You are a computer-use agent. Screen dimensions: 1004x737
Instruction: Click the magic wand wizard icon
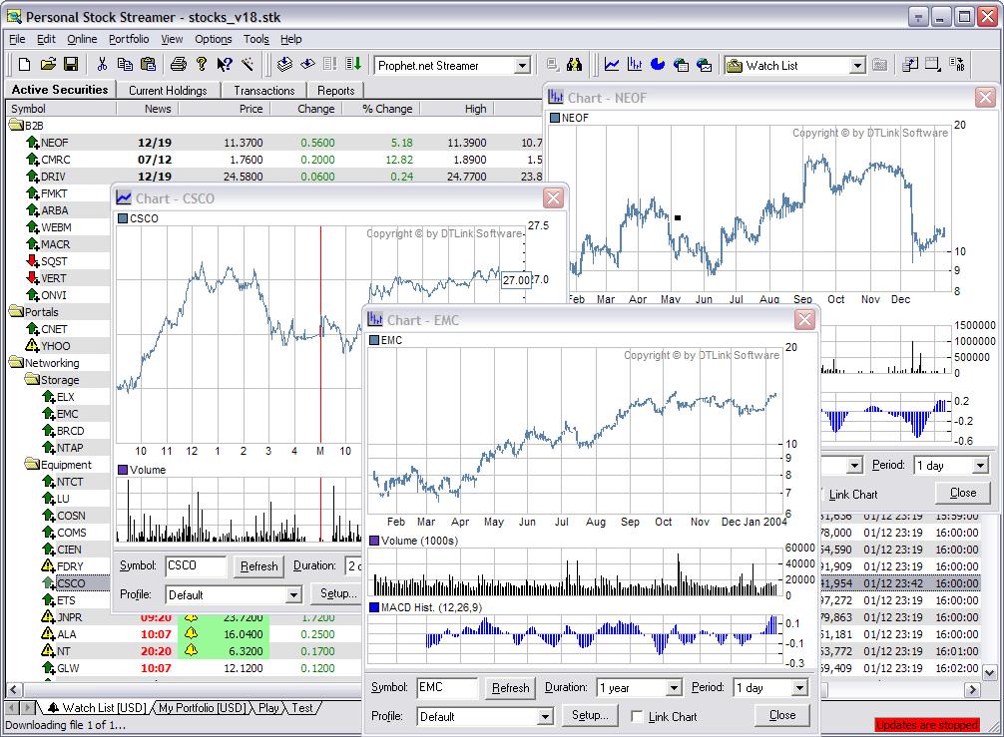(x=247, y=65)
